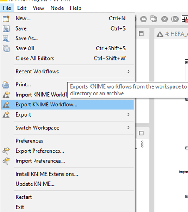Click the New workflow icon
This screenshot has height=212, width=188.
(6, 19)
